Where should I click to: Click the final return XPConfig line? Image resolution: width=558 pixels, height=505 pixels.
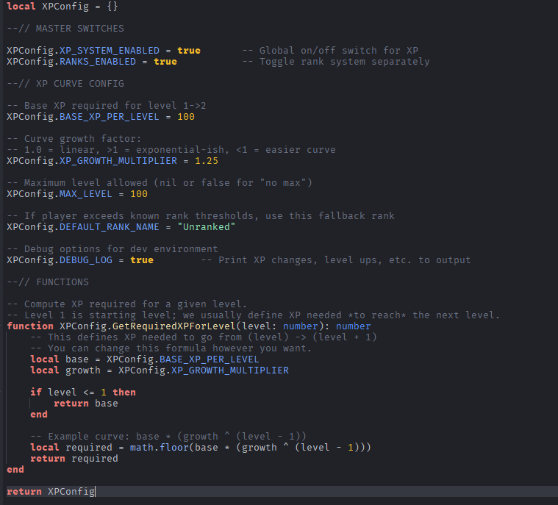51,492
